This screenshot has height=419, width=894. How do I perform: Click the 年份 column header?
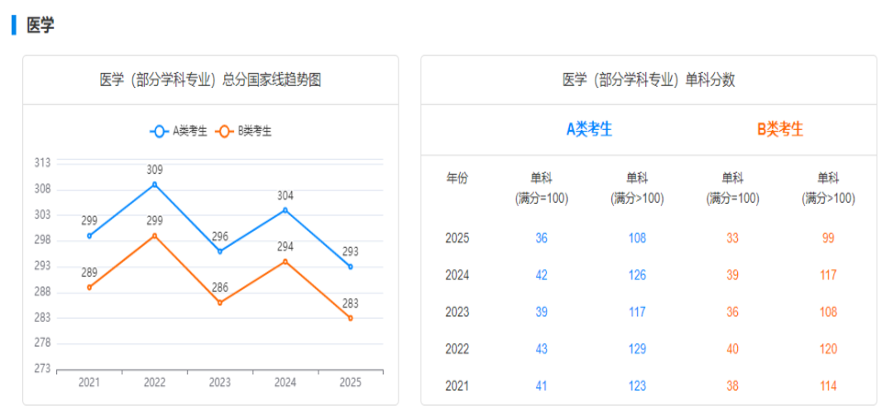pos(457,178)
